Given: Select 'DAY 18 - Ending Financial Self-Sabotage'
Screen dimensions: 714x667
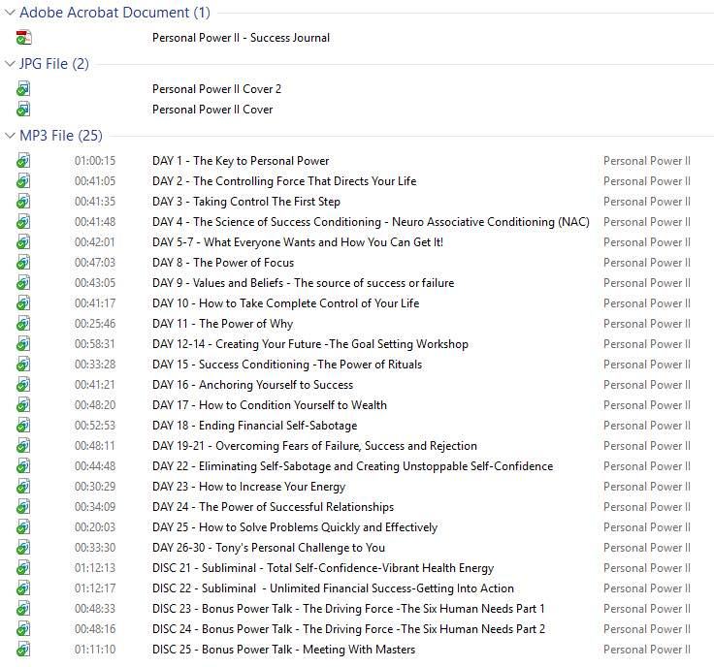Looking at the screenshot, I should (254, 426).
